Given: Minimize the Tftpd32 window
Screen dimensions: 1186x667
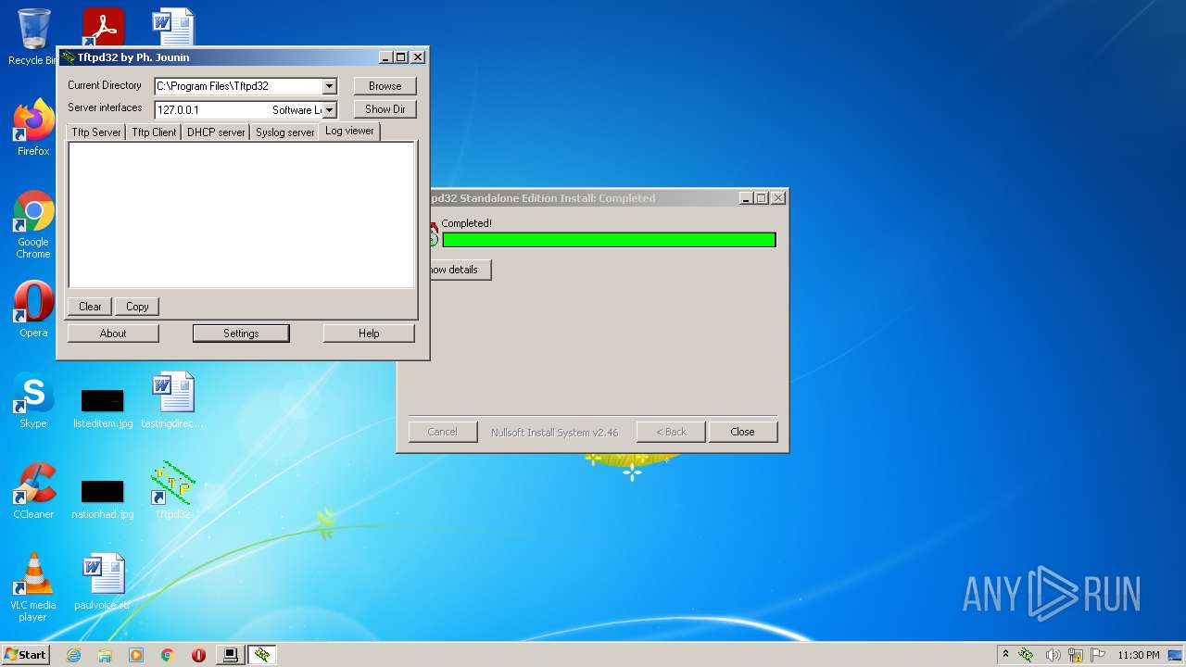Looking at the screenshot, I should [x=385, y=57].
